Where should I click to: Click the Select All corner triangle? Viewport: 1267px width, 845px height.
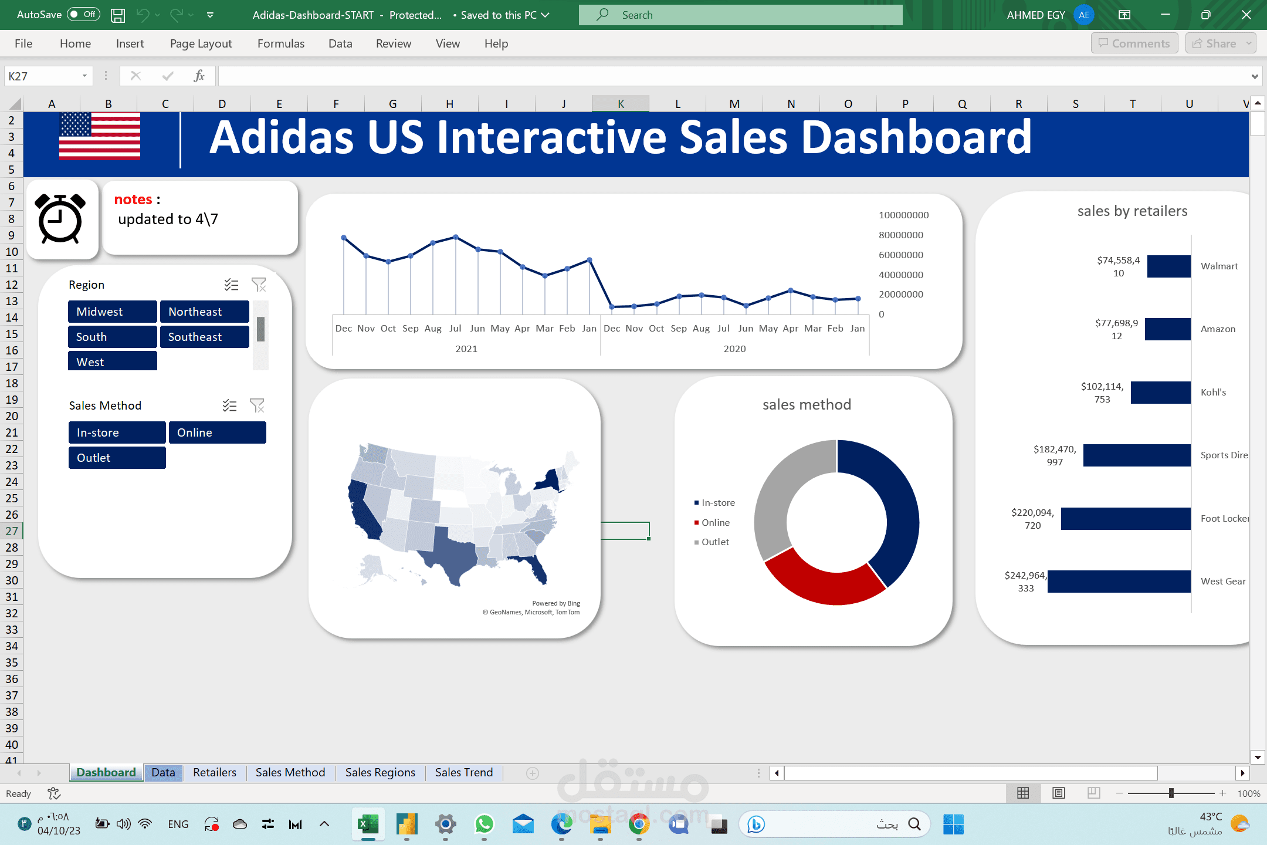(14, 104)
